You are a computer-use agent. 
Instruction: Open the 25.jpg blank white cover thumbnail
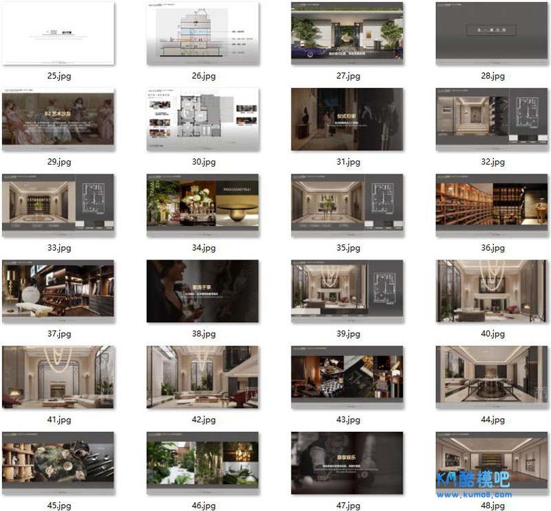click(59, 34)
